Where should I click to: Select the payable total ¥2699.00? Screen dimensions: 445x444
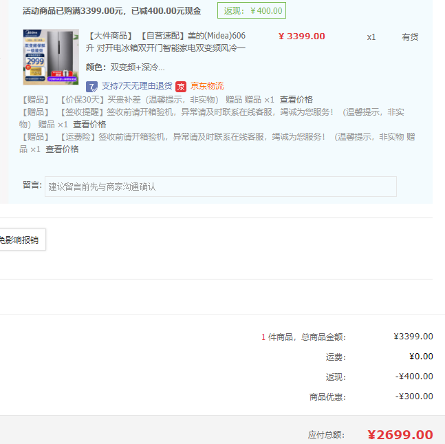[400, 434]
